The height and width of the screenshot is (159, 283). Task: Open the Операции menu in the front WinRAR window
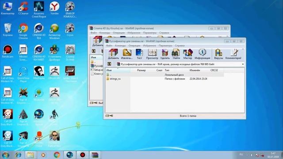coord(134,45)
